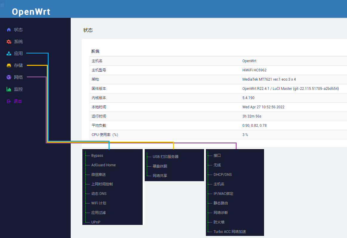Screen dimensions: 347x238
Task: Open 系统 via the gear icon
Action: [x=8, y=41]
